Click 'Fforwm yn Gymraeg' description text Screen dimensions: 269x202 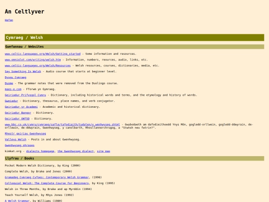pyautogui.click(x=41, y=89)
